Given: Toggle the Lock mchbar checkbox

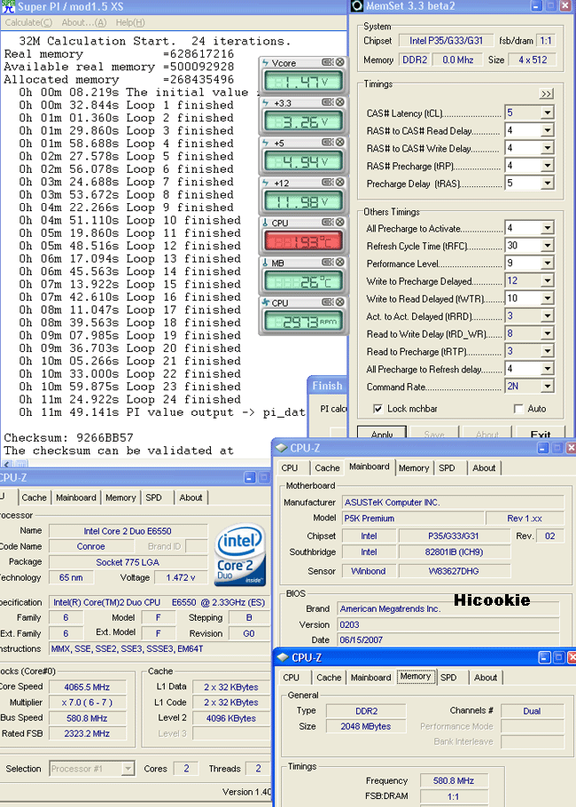Looking at the screenshot, I should (x=378, y=409).
